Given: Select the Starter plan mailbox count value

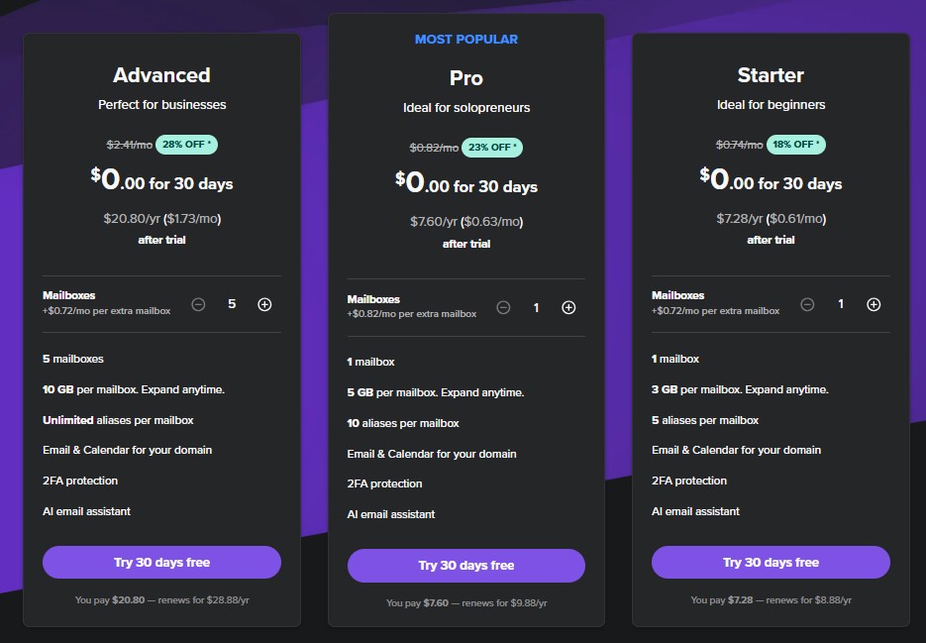Looking at the screenshot, I should click(841, 304).
